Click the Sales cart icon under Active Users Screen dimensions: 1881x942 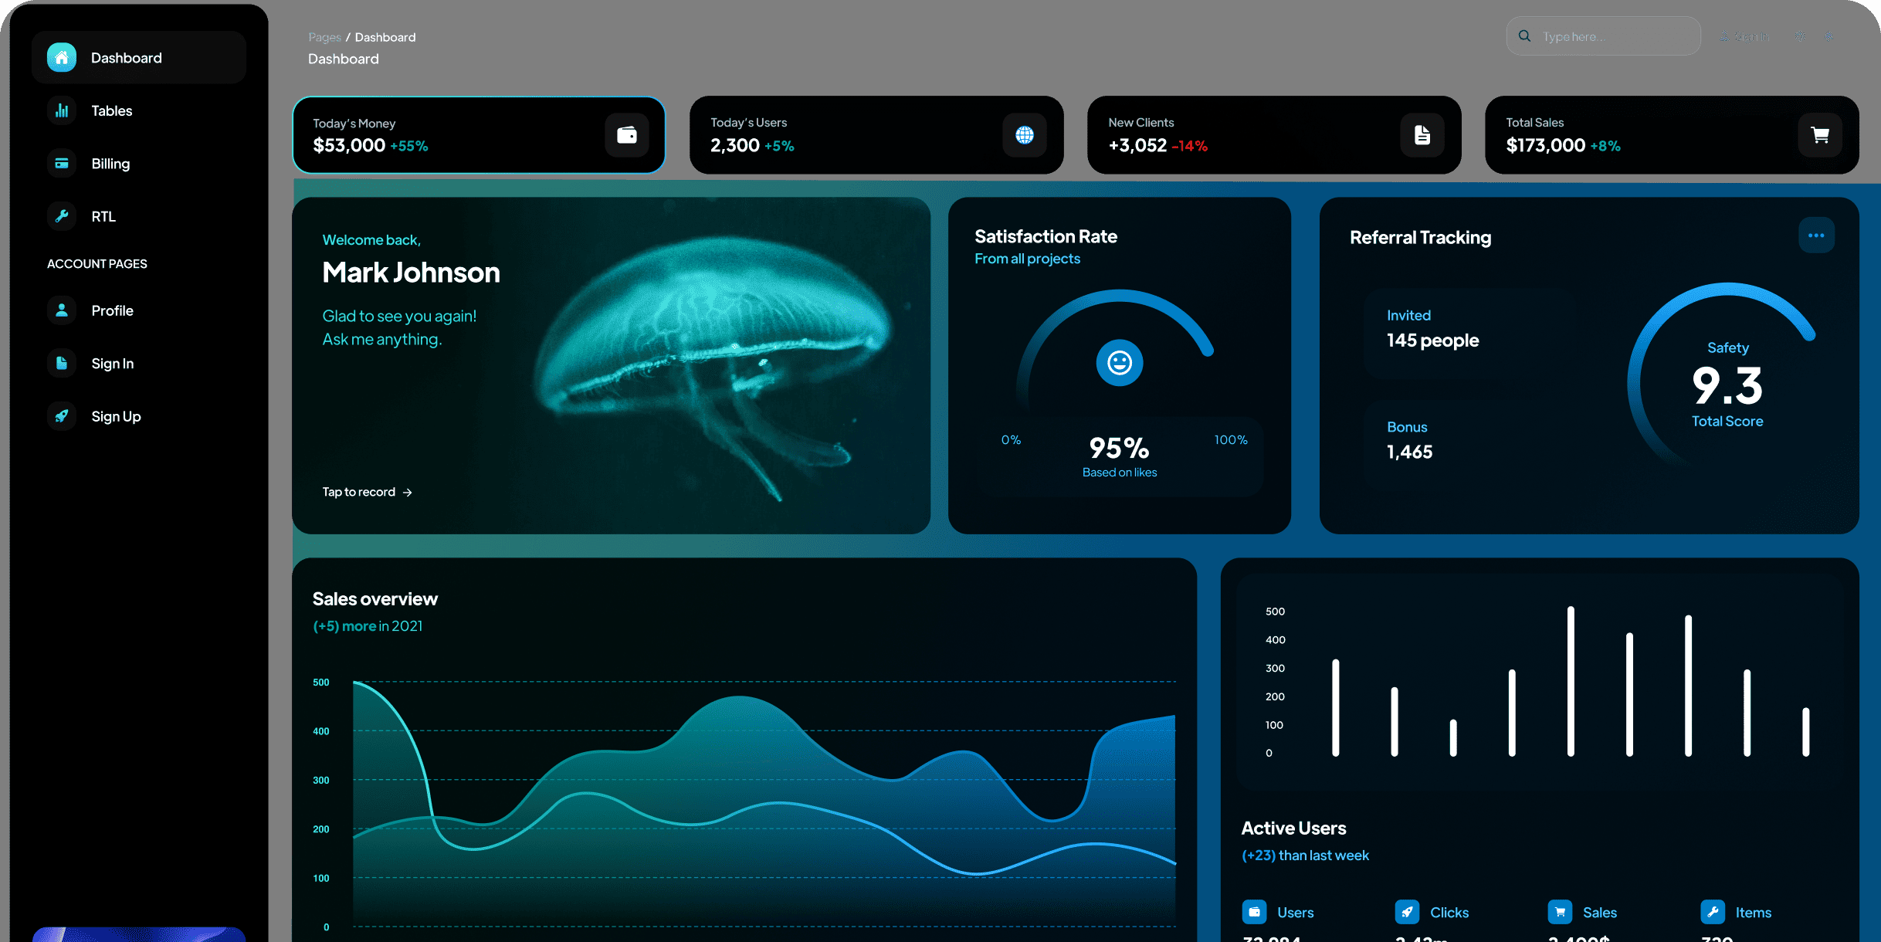pos(1560,912)
